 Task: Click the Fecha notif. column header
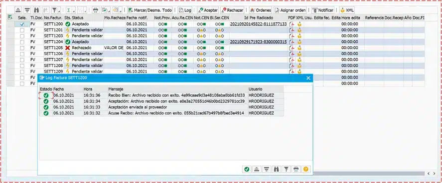pyautogui.click(x=137, y=18)
